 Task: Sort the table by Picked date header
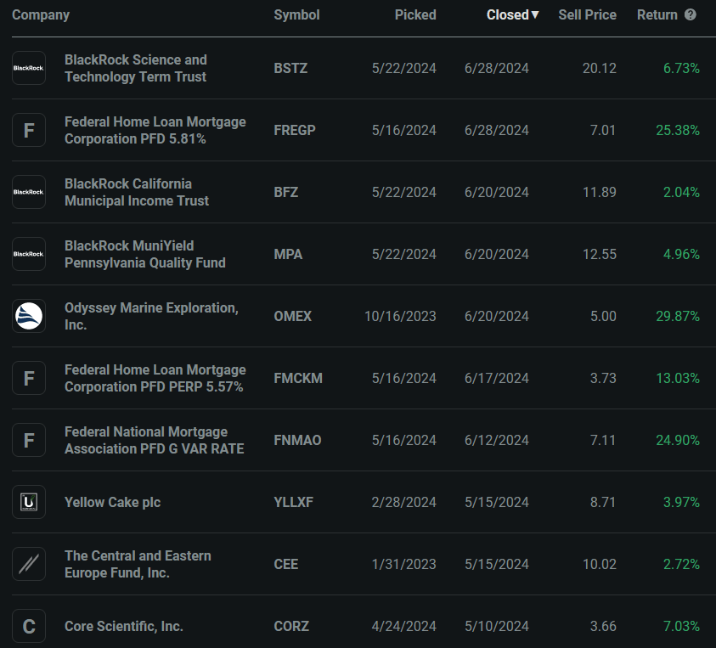tap(415, 14)
